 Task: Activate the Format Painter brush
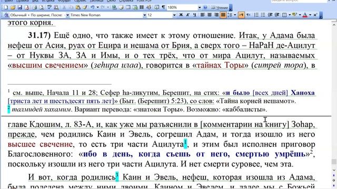click(85, 7)
